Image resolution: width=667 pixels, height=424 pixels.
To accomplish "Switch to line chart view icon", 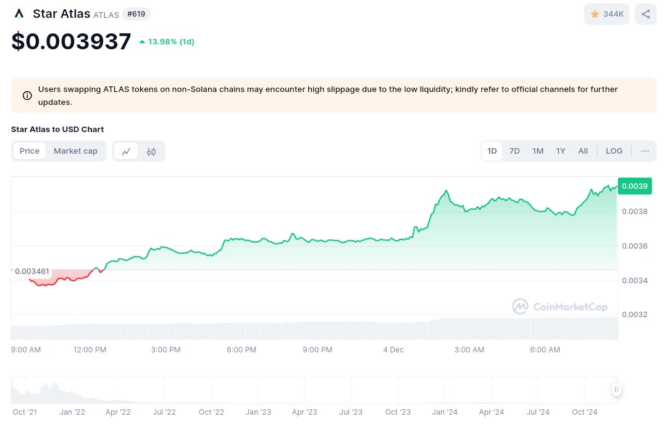I will [x=126, y=151].
